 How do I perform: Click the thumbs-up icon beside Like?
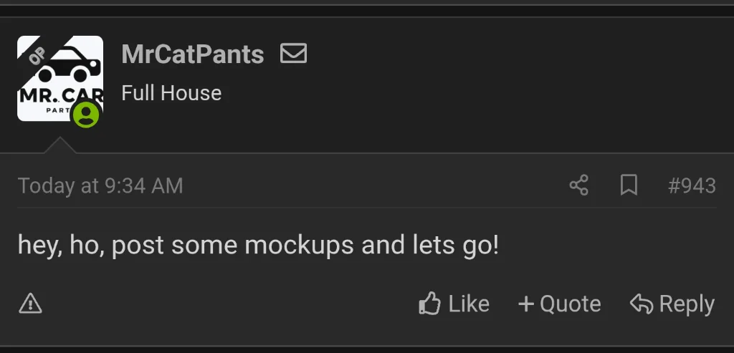[x=429, y=304]
